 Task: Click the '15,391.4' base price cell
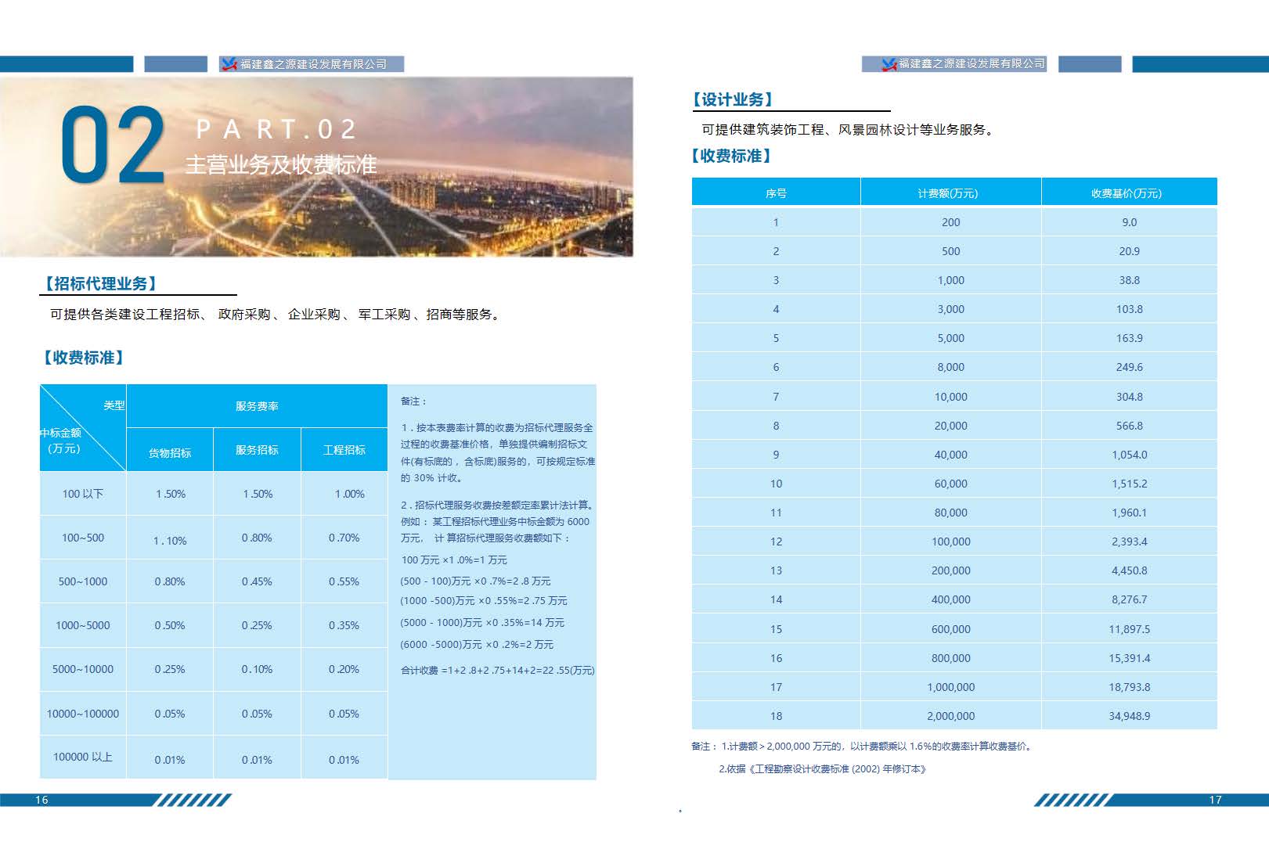tap(1129, 658)
